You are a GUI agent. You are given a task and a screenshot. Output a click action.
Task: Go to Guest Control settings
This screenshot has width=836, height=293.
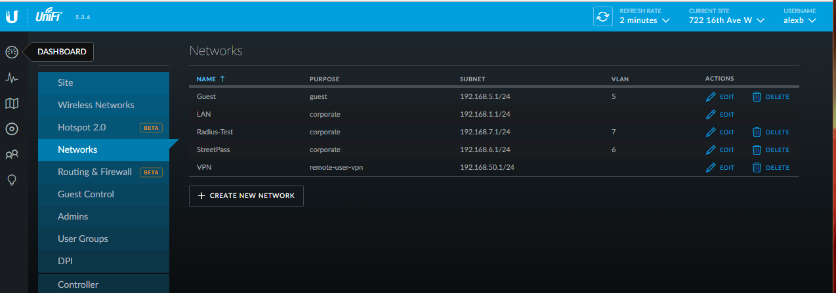pyautogui.click(x=86, y=194)
